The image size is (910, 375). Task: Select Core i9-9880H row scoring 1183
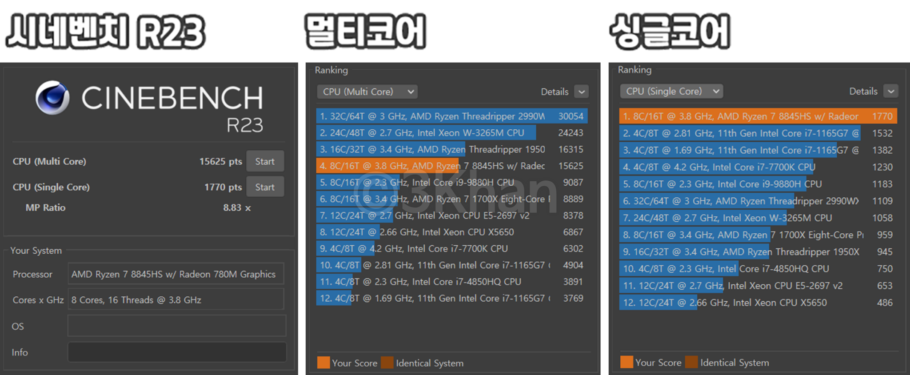point(758,184)
